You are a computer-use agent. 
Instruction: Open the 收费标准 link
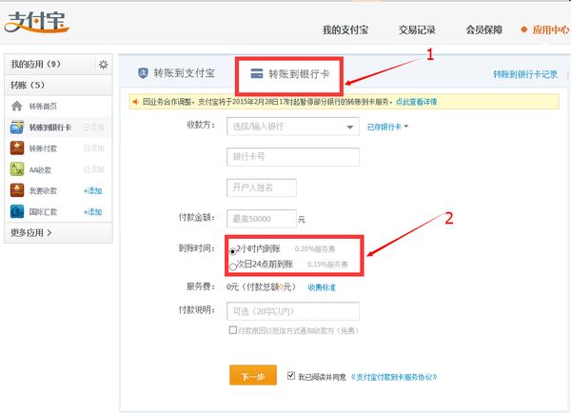tap(323, 286)
